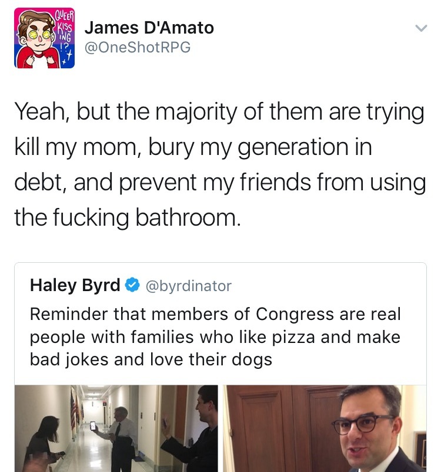View the photo of the man with glasses

tap(325, 428)
